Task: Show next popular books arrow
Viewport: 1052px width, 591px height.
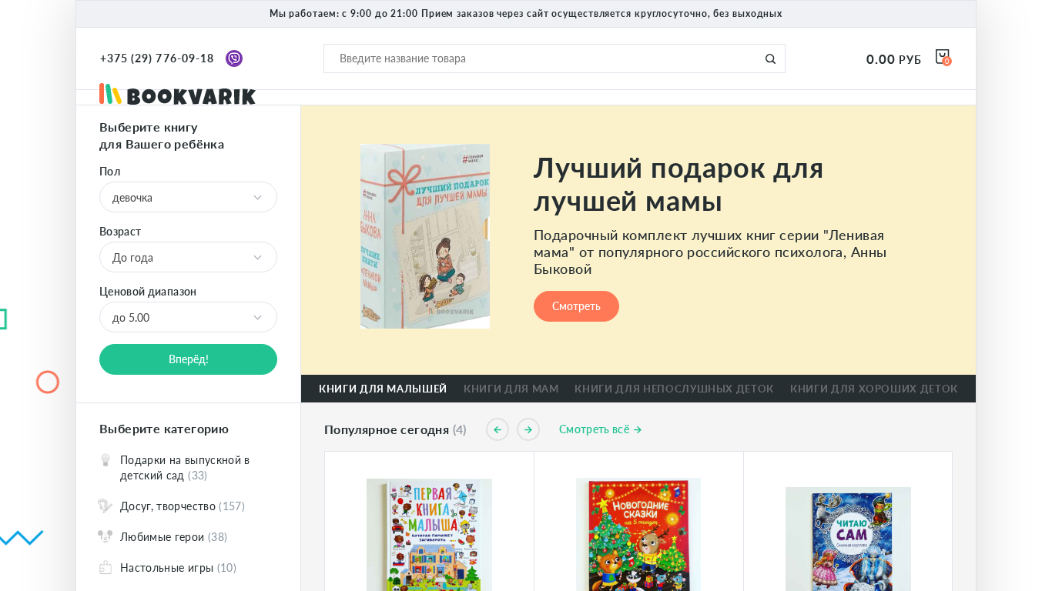Action: (528, 429)
